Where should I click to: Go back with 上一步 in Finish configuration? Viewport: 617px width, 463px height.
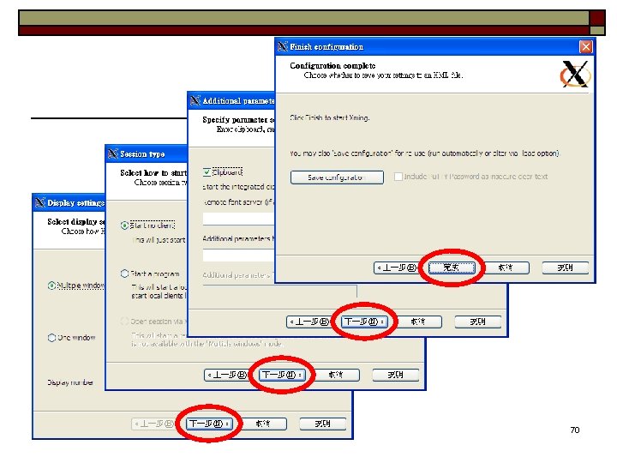pos(395,268)
